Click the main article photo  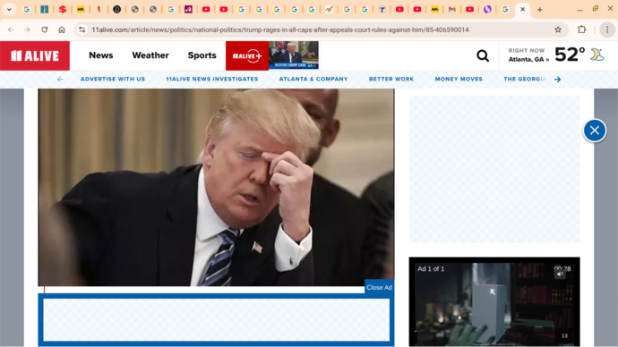point(216,187)
